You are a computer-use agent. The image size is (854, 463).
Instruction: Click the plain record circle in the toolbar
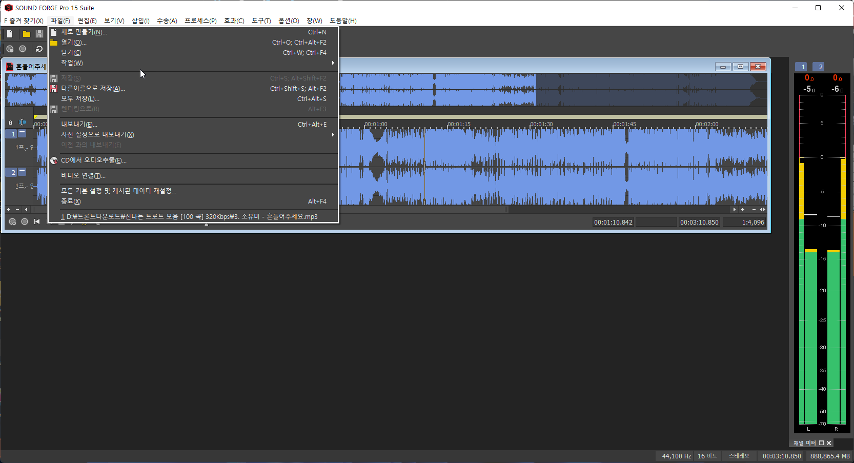[23, 49]
